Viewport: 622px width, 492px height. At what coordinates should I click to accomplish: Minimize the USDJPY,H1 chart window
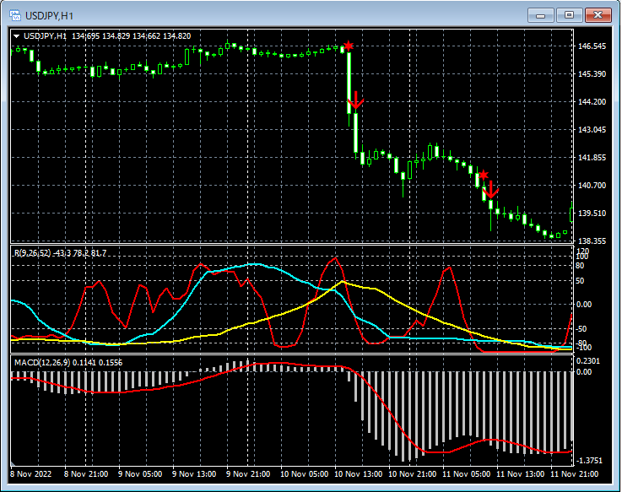click(541, 14)
